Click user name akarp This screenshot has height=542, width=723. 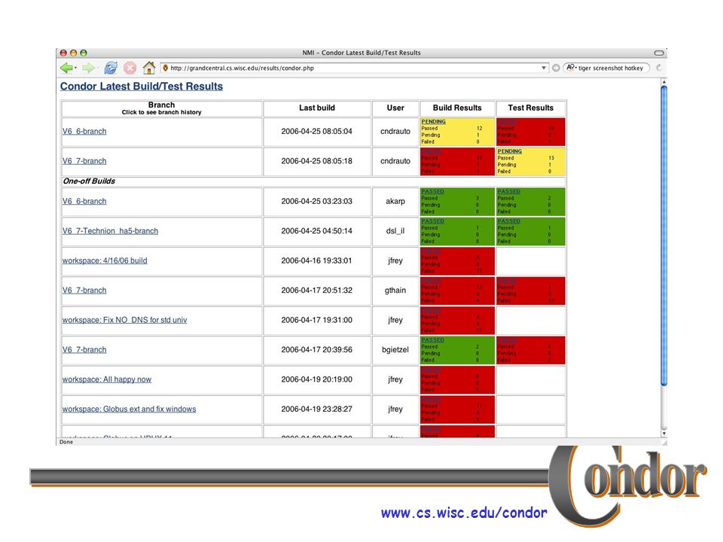point(395,202)
